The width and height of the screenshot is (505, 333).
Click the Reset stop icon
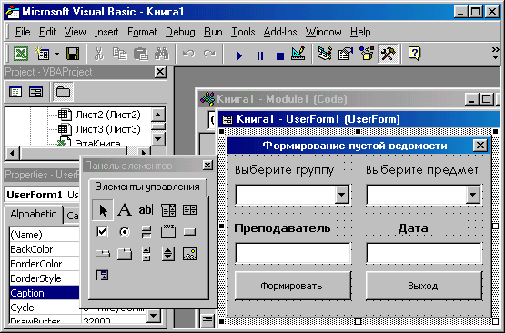(x=280, y=55)
